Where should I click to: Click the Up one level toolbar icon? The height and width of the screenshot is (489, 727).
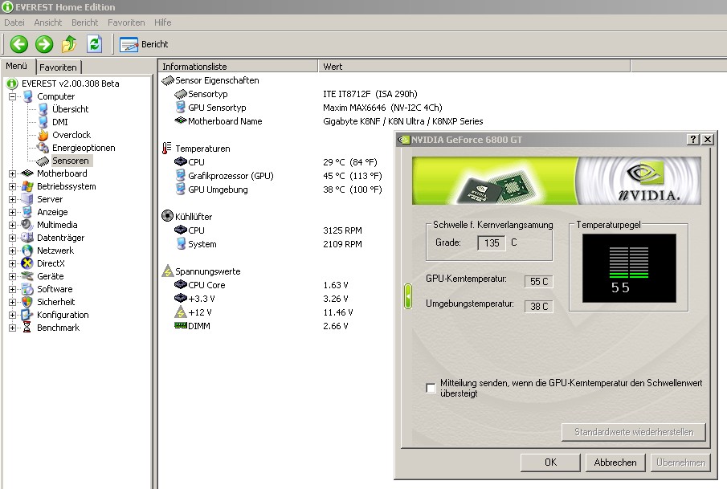click(69, 44)
